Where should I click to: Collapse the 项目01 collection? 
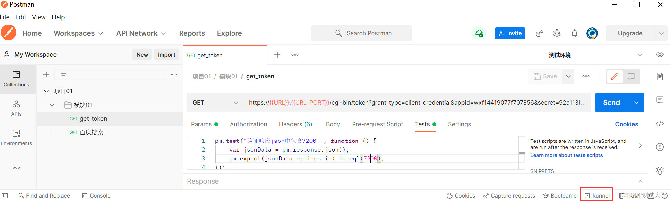click(x=46, y=91)
